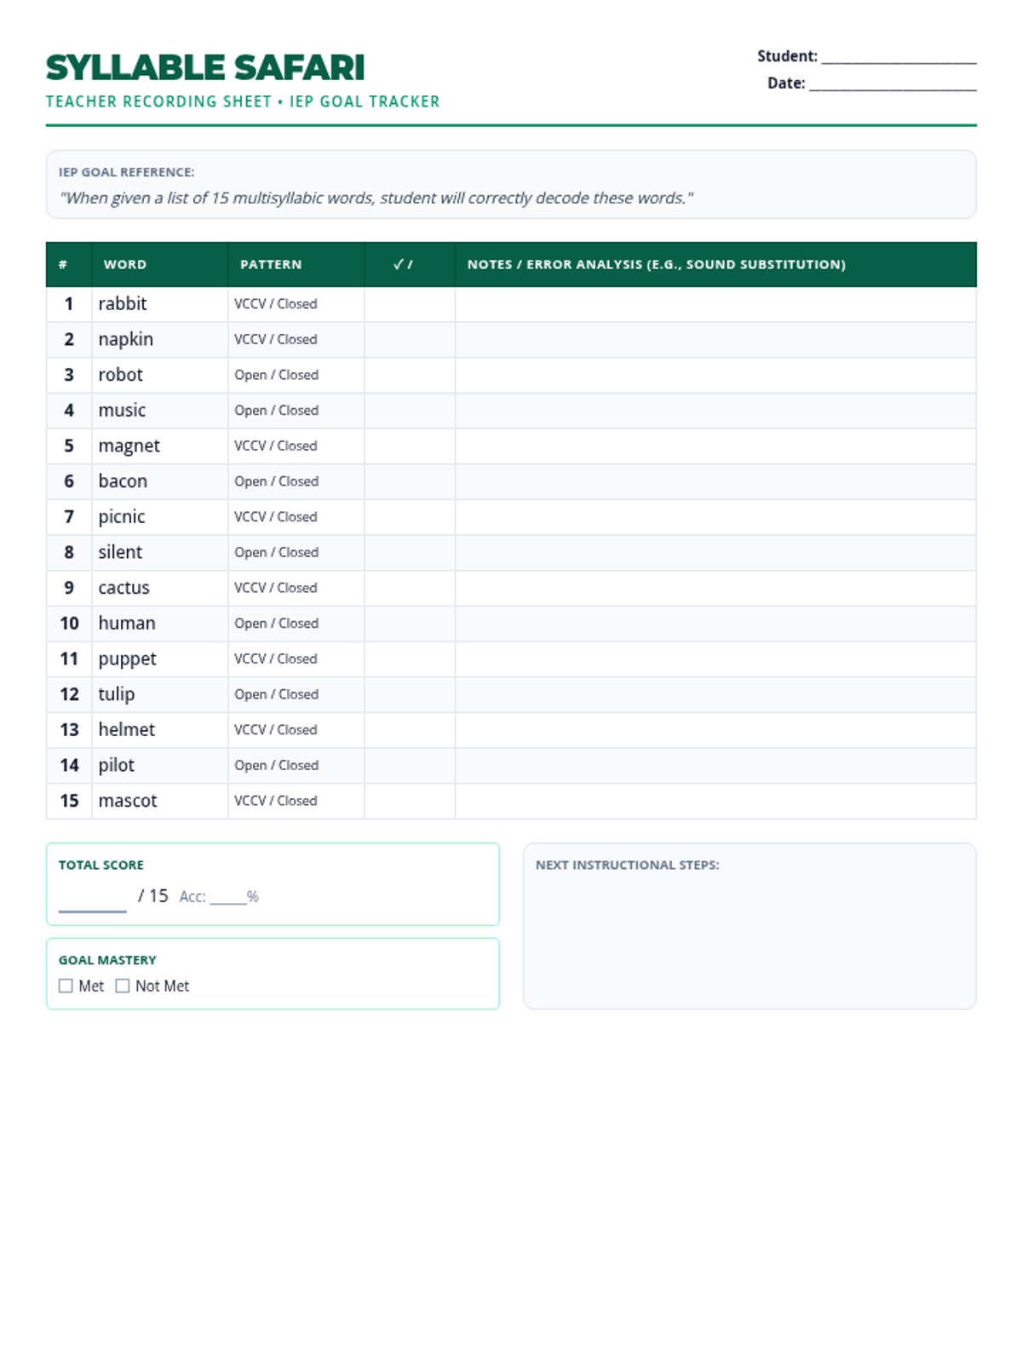The height and width of the screenshot is (1363, 1022).
Task: Click the notes cell for napkin
Action: pos(715,340)
